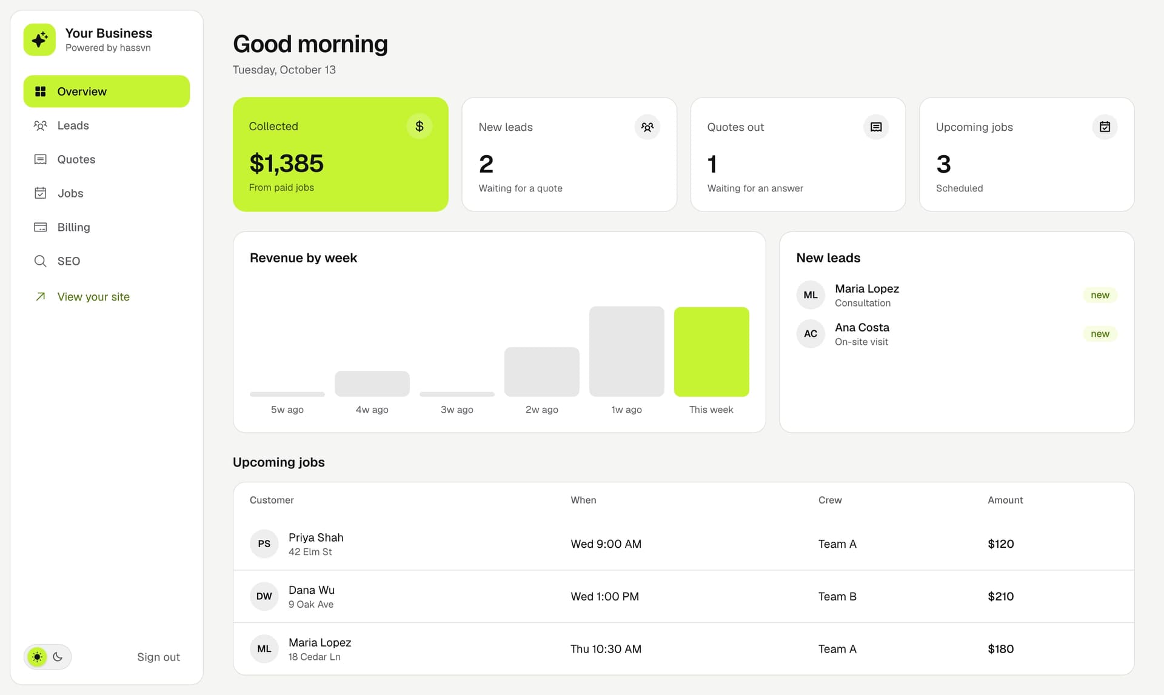Click the PS avatar for Priya Shah

264,544
